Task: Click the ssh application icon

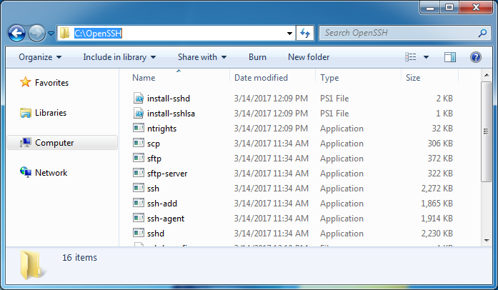Action: (x=139, y=188)
